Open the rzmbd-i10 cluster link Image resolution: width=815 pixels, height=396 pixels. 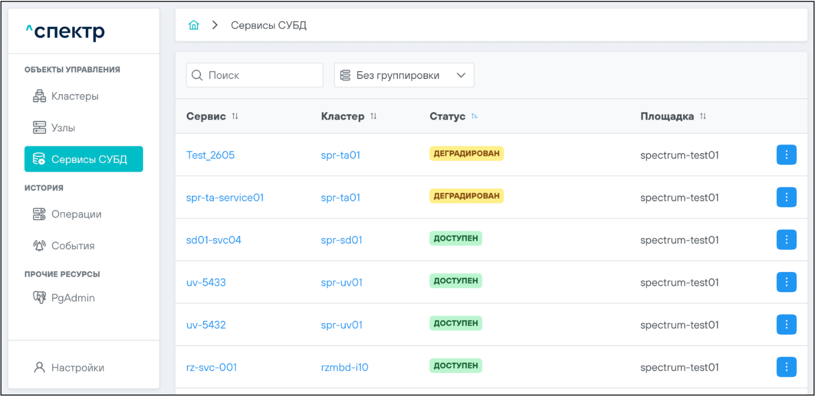click(344, 368)
